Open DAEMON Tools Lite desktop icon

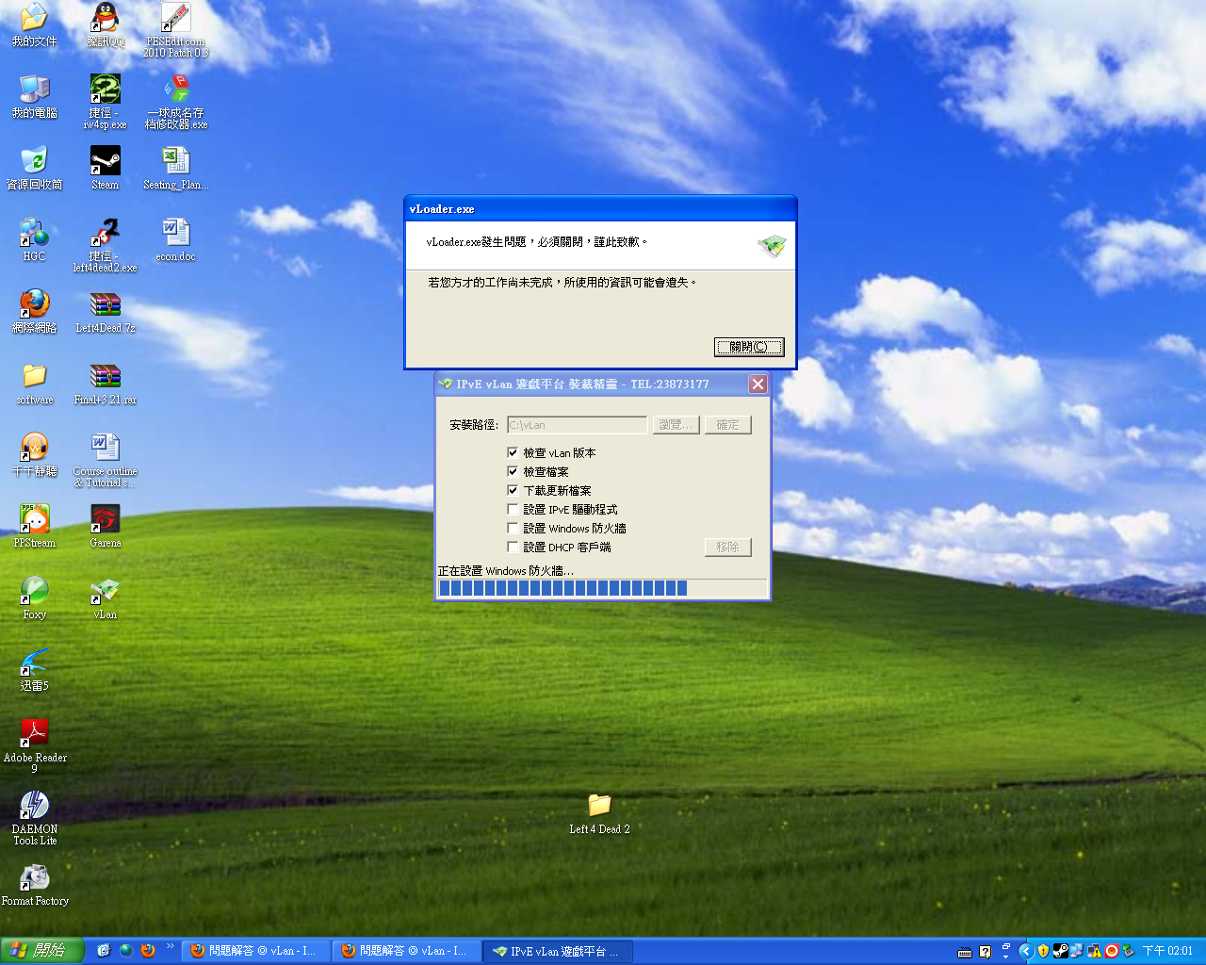click(x=34, y=807)
